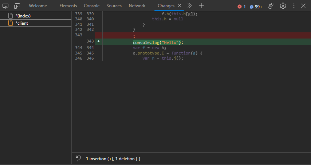This screenshot has width=311, height=165.
Task: Open the customize DevTools three-dot menu
Action: click(x=294, y=6)
